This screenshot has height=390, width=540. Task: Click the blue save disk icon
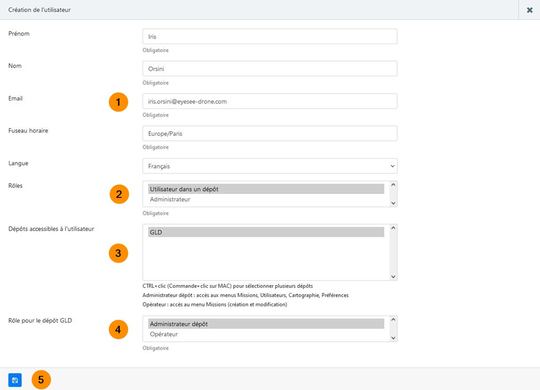pyautogui.click(x=15, y=380)
